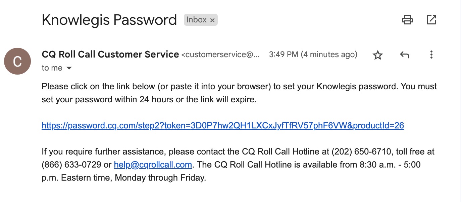Click the sender's round C avatar
461x202 pixels.
click(17, 61)
